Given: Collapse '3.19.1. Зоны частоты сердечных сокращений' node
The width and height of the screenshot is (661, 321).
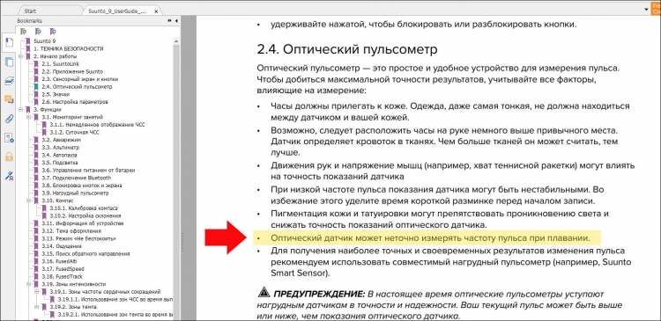Looking at the screenshot, I should (x=37, y=292).
